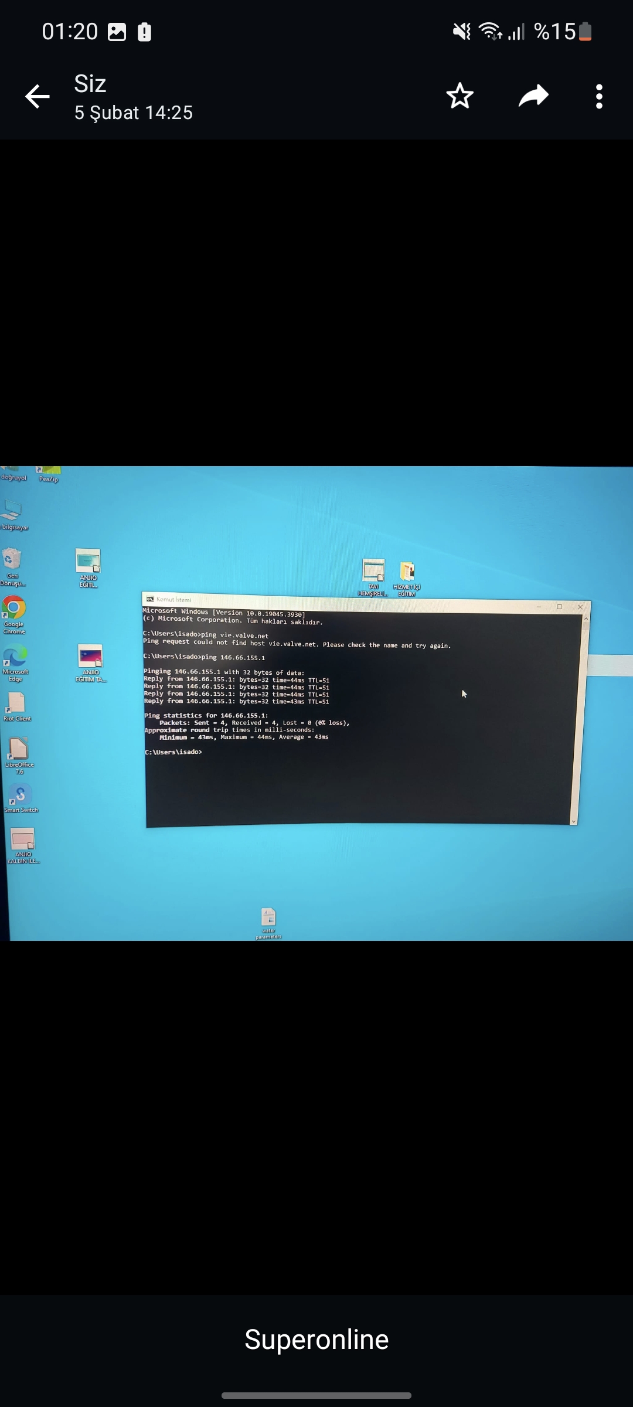This screenshot has height=1407, width=633.
Task: Tap the muted sound icon in the status bar
Action: coord(462,31)
